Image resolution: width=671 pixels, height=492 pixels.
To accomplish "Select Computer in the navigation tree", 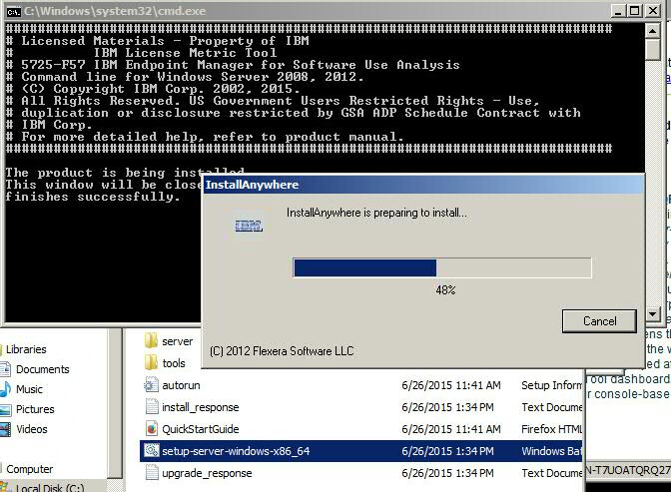I will pyautogui.click(x=30, y=469).
